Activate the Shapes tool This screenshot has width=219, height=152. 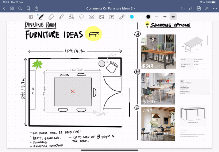coord(72,17)
